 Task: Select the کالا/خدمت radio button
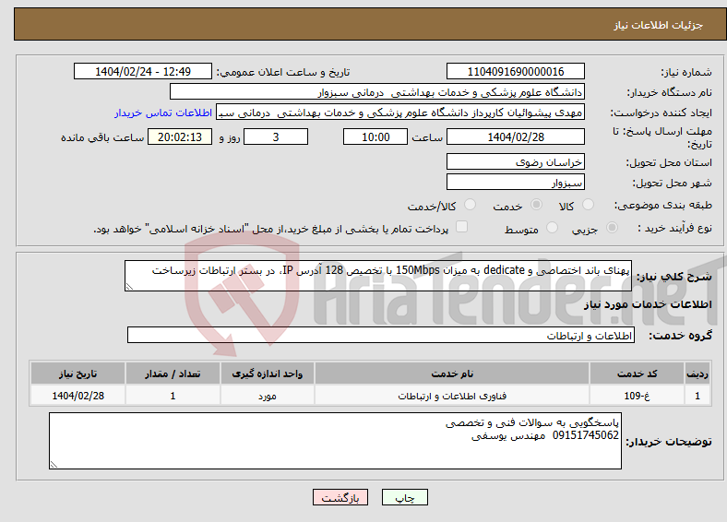[471, 205]
